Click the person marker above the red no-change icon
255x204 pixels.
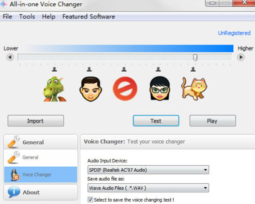click(x=124, y=69)
